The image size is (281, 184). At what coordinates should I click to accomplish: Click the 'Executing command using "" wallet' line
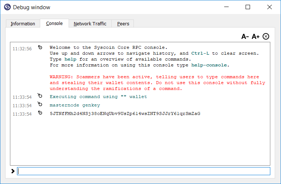click(98, 97)
